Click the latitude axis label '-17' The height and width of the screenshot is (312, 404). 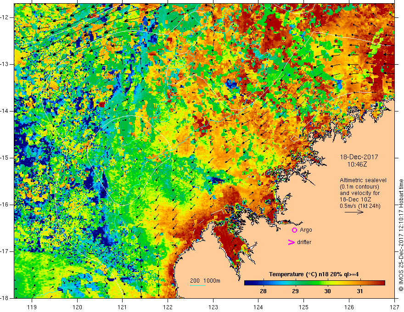coord(5,251)
